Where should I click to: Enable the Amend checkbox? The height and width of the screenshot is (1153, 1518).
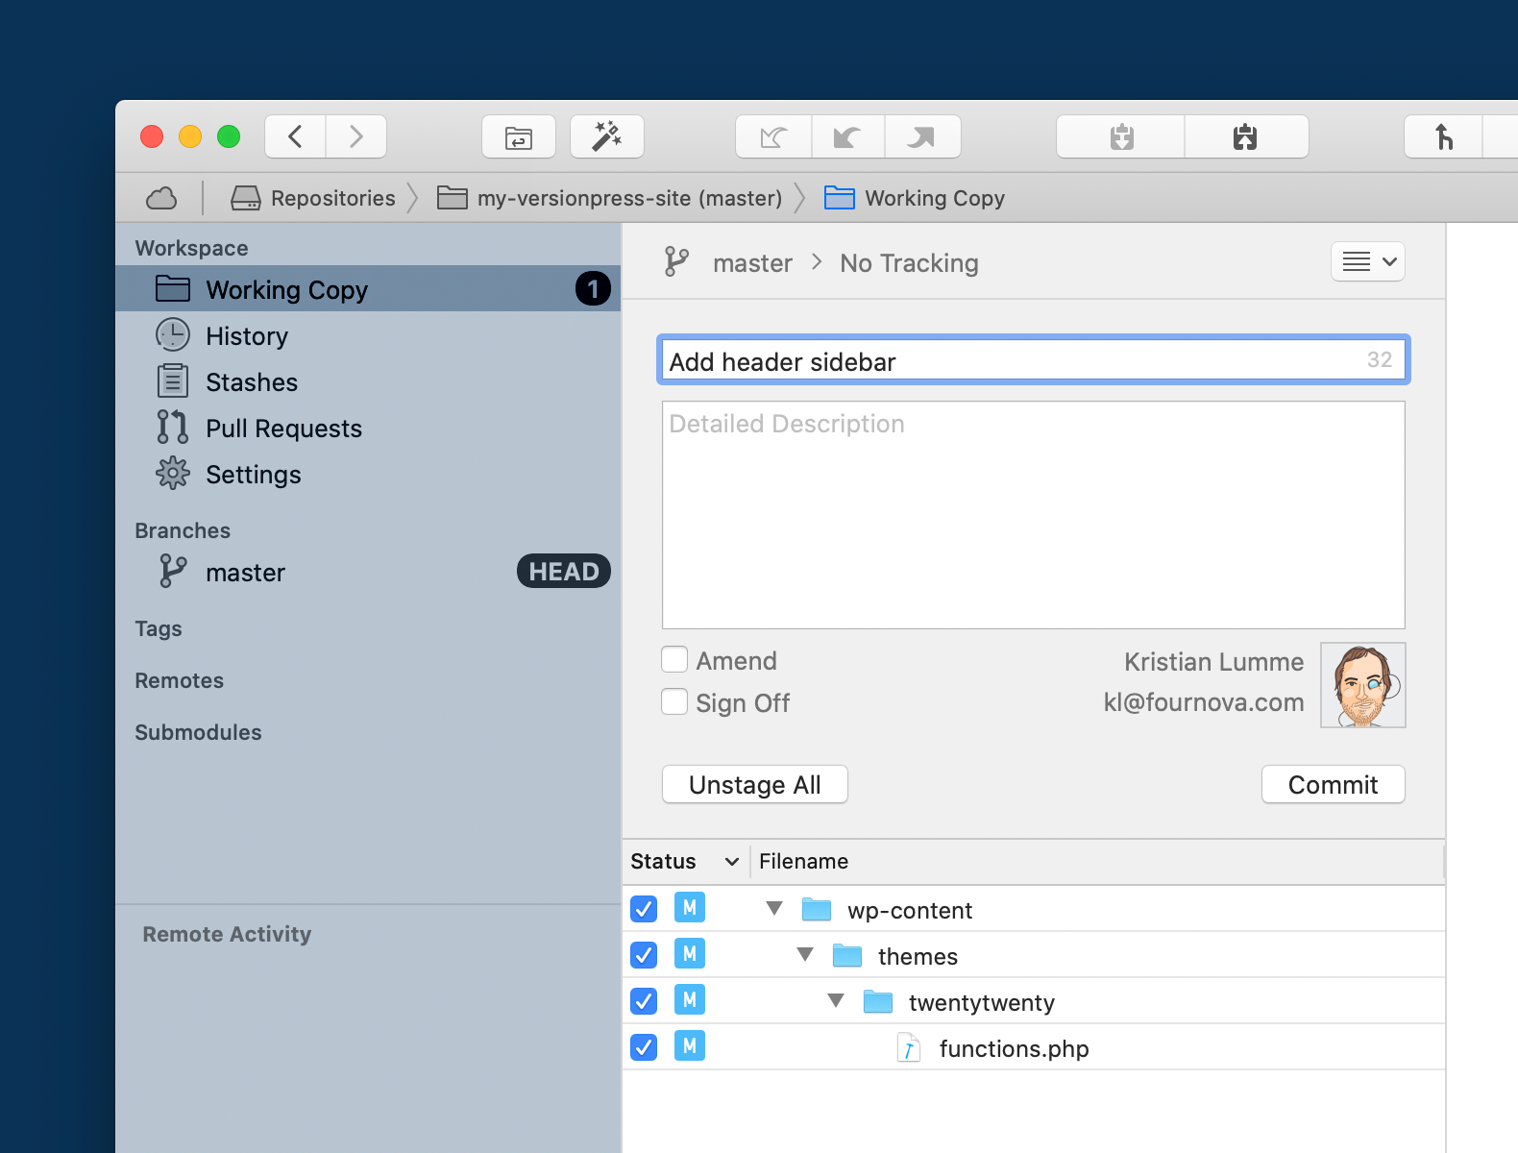[x=674, y=660]
